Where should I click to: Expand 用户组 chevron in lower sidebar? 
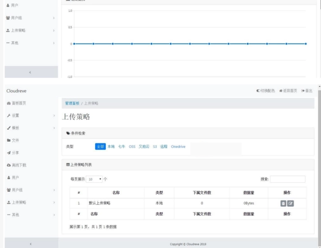tap(54, 190)
